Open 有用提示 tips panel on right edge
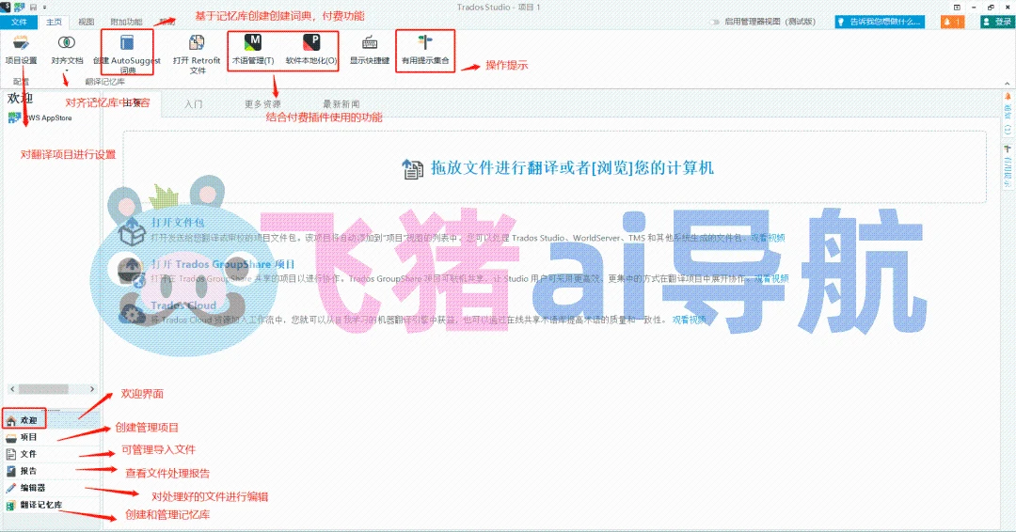Screen dimensions: 1016x532 [x=1008, y=165]
